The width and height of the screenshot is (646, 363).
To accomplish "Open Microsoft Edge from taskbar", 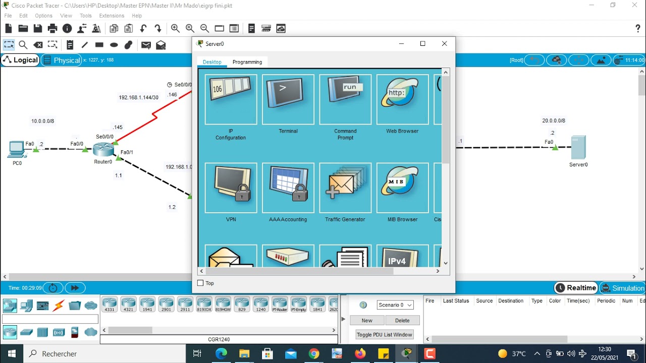I will tap(221, 353).
